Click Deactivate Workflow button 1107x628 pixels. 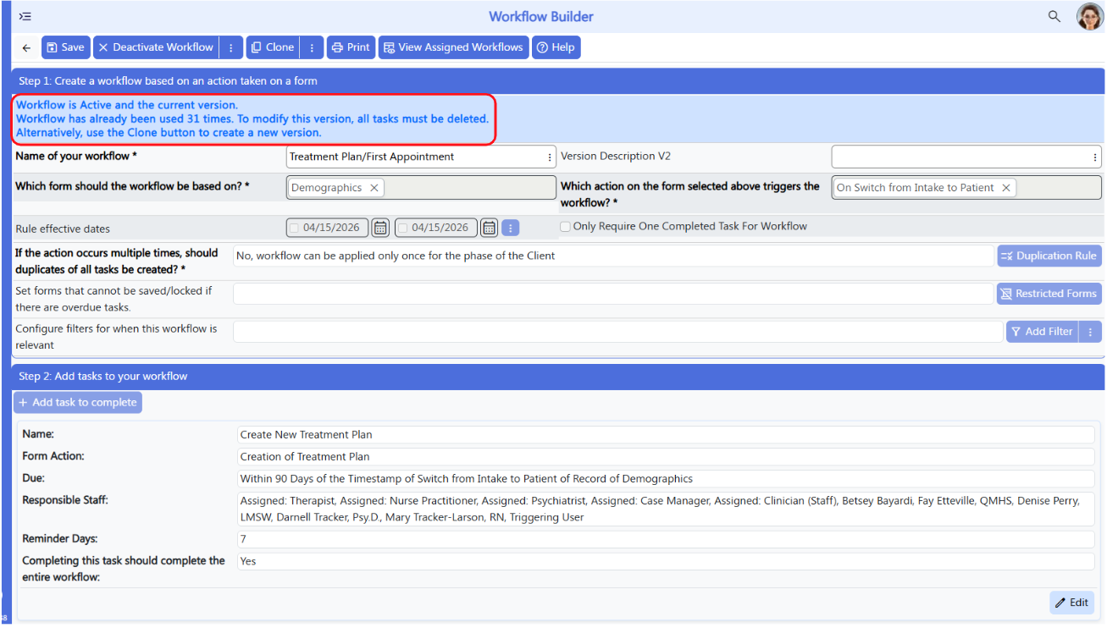[156, 47]
